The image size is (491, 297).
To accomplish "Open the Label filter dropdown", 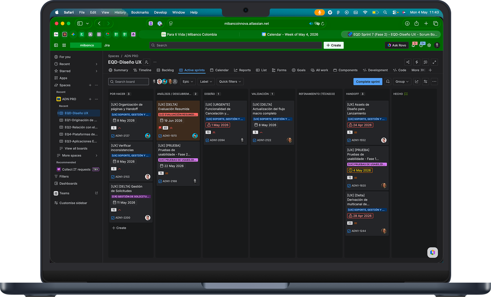I will point(206,82).
